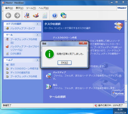
Task: Open the ツール(T) menu
Action: click(x=31, y=8)
